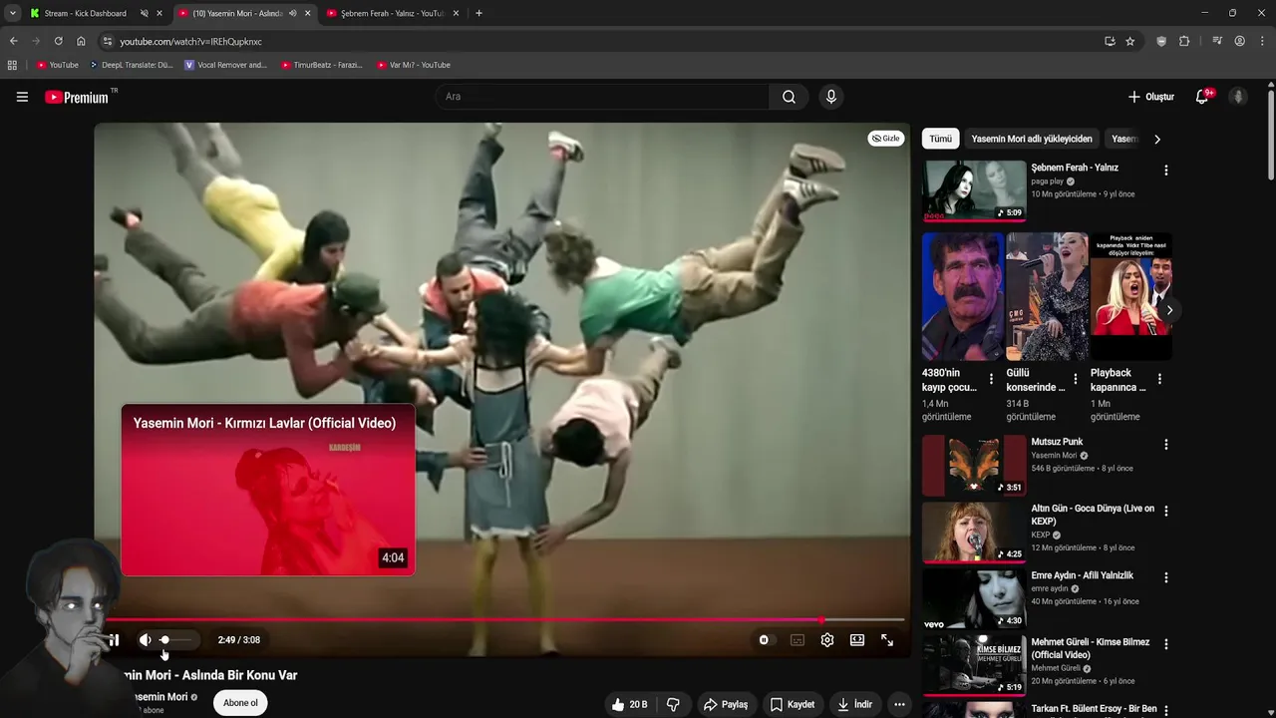Go back in browser history
The width and height of the screenshot is (1276, 718).
[x=13, y=41]
